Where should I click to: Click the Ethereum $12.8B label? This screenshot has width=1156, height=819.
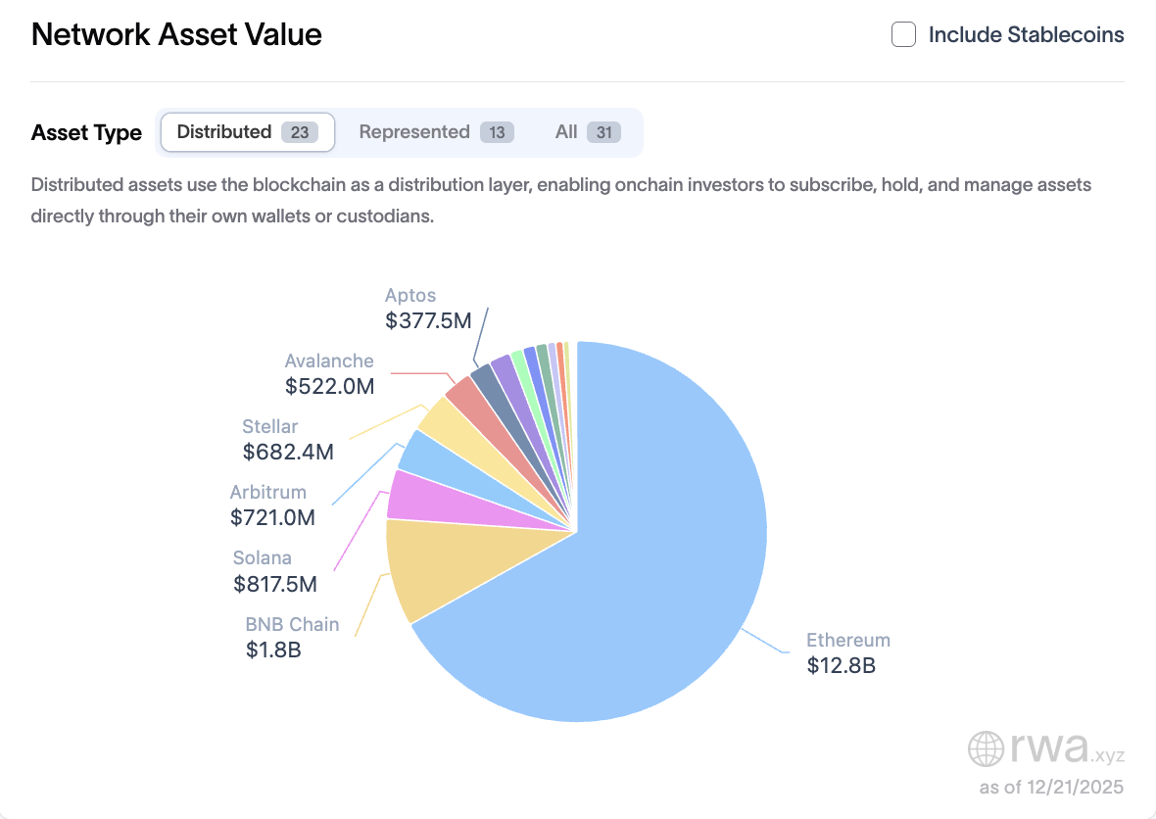[x=847, y=653]
